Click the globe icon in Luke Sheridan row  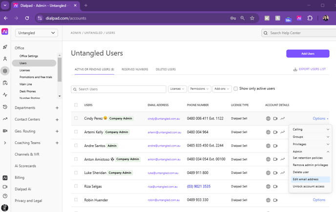click(x=268, y=173)
